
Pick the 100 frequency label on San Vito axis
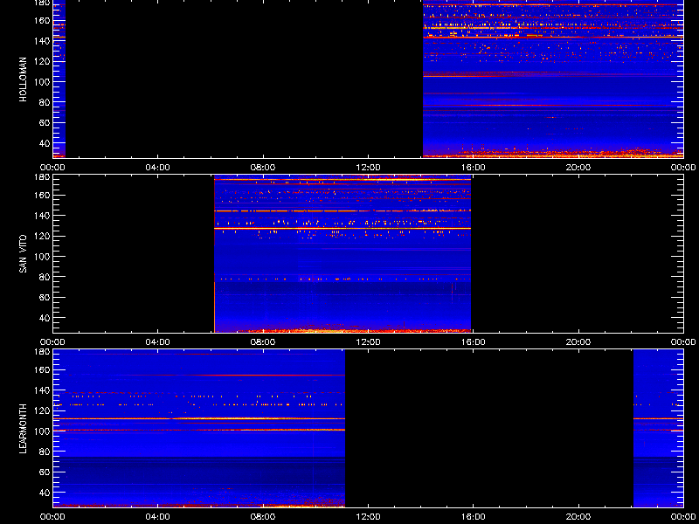pyautogui.click(x=43, y=257)
